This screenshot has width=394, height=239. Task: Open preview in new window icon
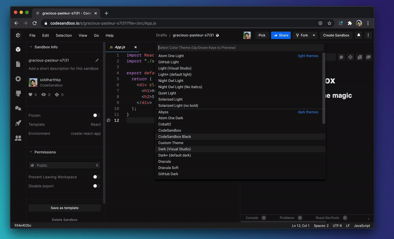[x=368, y=57]
